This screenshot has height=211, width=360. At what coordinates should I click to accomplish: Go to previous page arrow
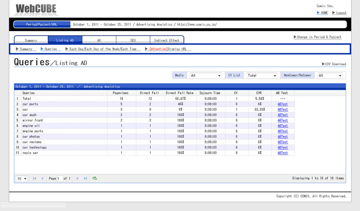(x=43, y=178)
